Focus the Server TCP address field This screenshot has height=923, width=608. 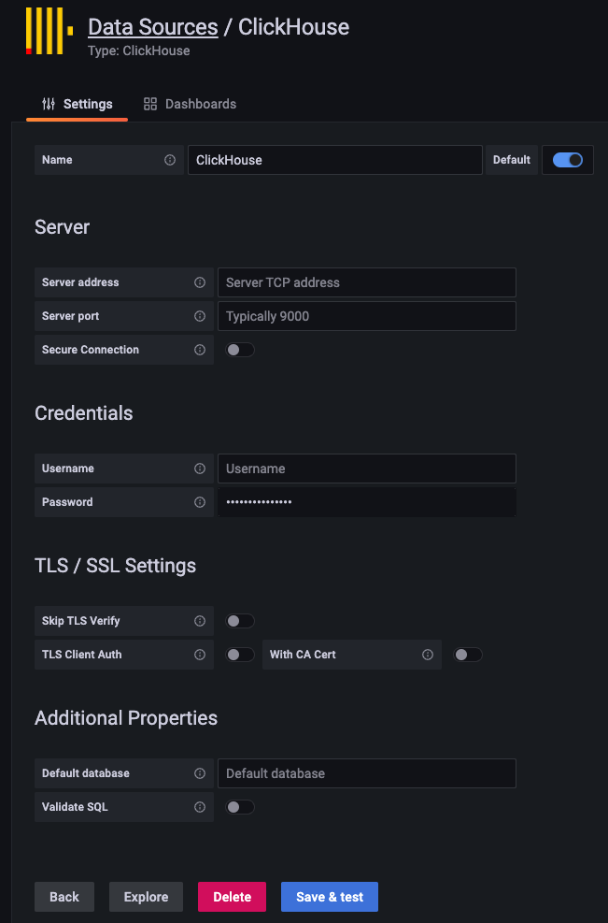[x=367, y=282]
